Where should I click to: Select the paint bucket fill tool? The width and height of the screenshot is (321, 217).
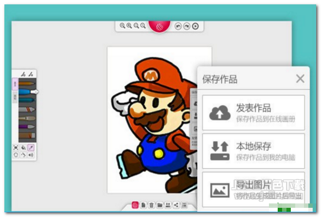tap(23, 147)
